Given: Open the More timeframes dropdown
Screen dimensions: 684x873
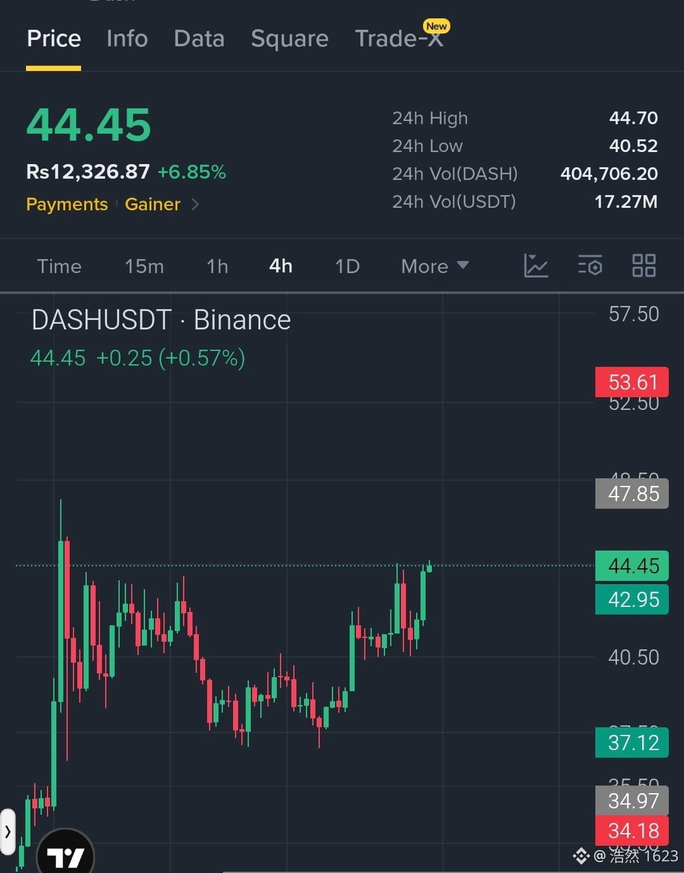Looking at the screenshot, I should (x=435, y=266).
